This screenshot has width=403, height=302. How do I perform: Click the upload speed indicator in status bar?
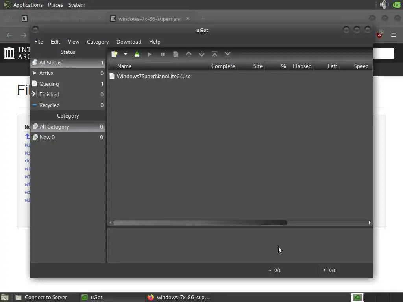[329, 270]
